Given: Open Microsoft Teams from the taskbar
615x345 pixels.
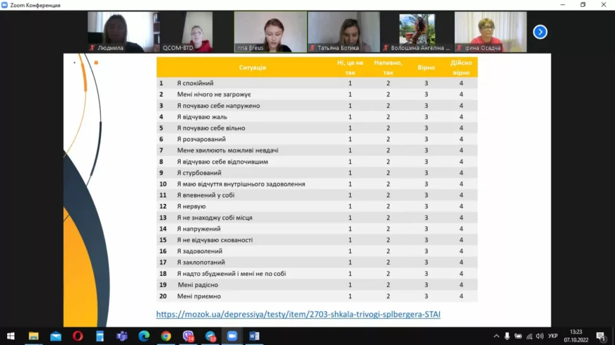Looking at the screenshot, I should point(122,336).
